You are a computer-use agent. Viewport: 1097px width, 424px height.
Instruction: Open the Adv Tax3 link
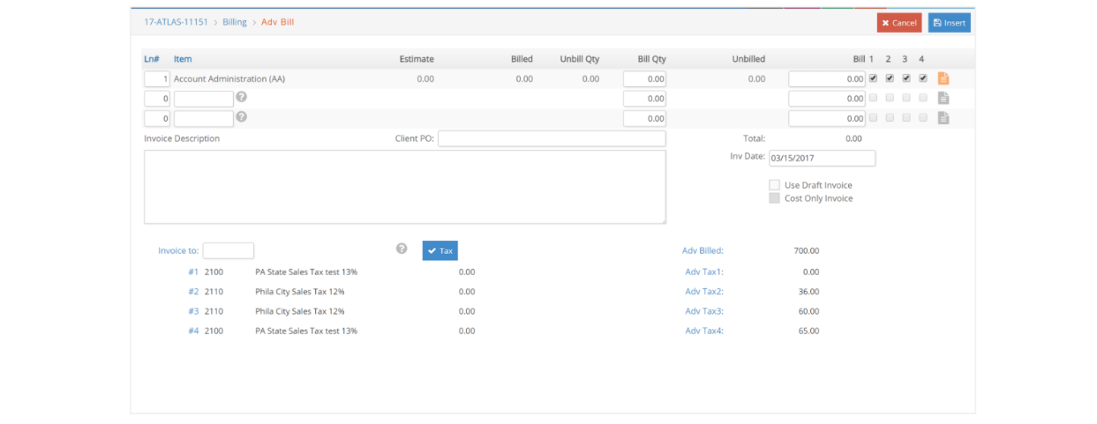pyautogui.click(x=704, y=311)
